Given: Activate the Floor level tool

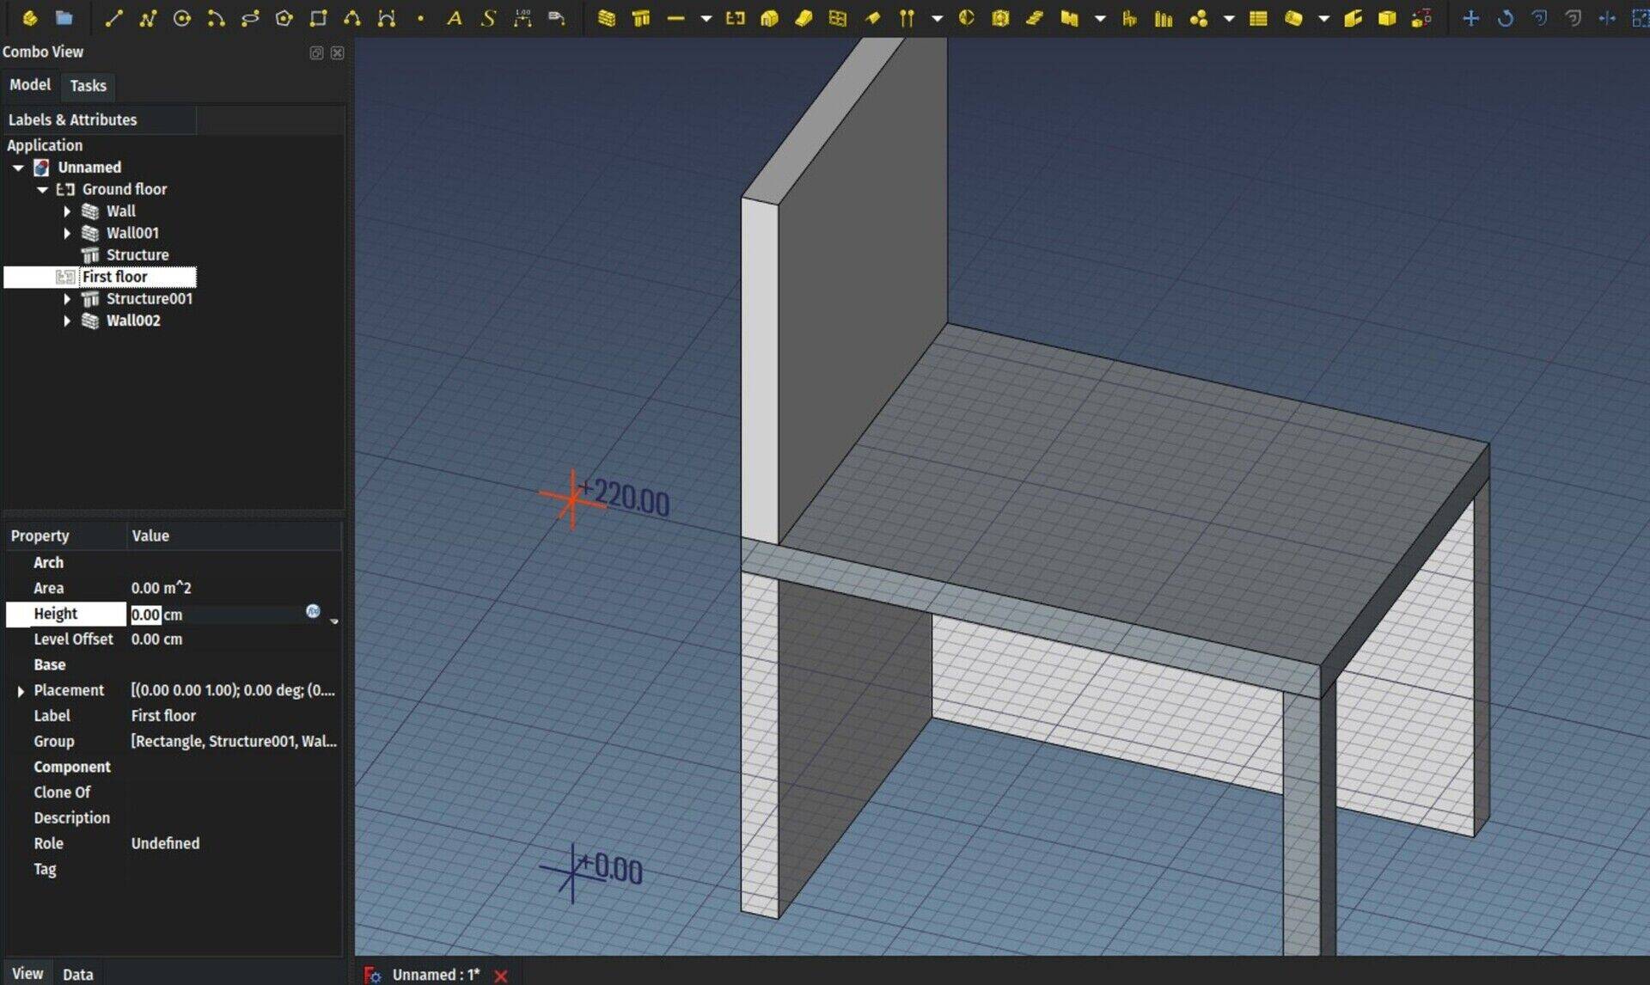Looking at the screenshot, I should (x=735, y=18).
